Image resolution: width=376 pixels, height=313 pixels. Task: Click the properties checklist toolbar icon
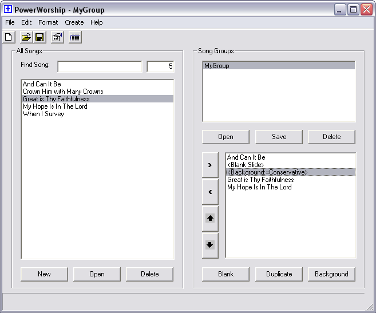[57, 37]
